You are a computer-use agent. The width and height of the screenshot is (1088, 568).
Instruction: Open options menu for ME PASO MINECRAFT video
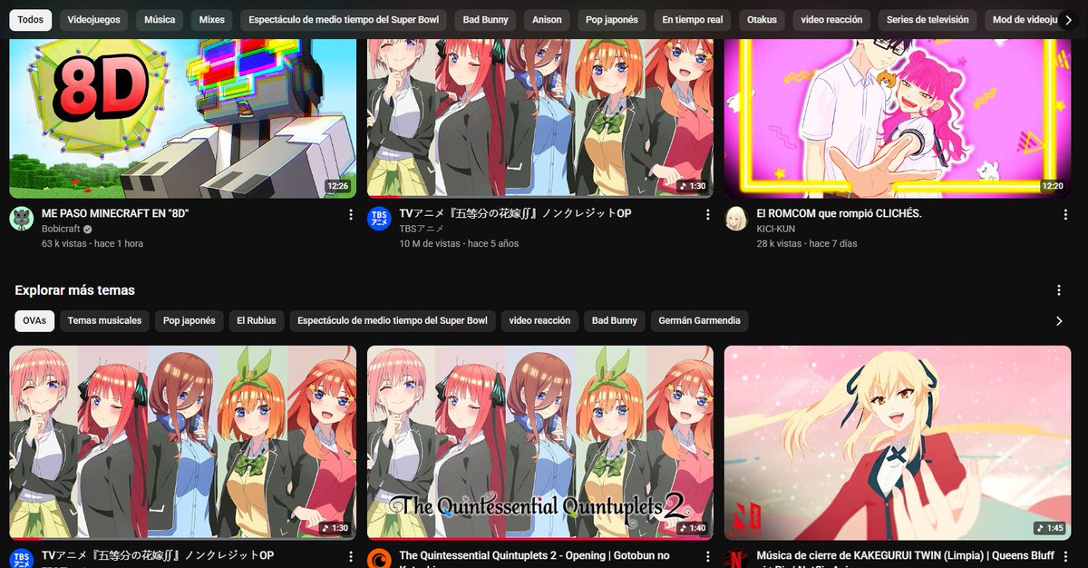pos(351,213)
